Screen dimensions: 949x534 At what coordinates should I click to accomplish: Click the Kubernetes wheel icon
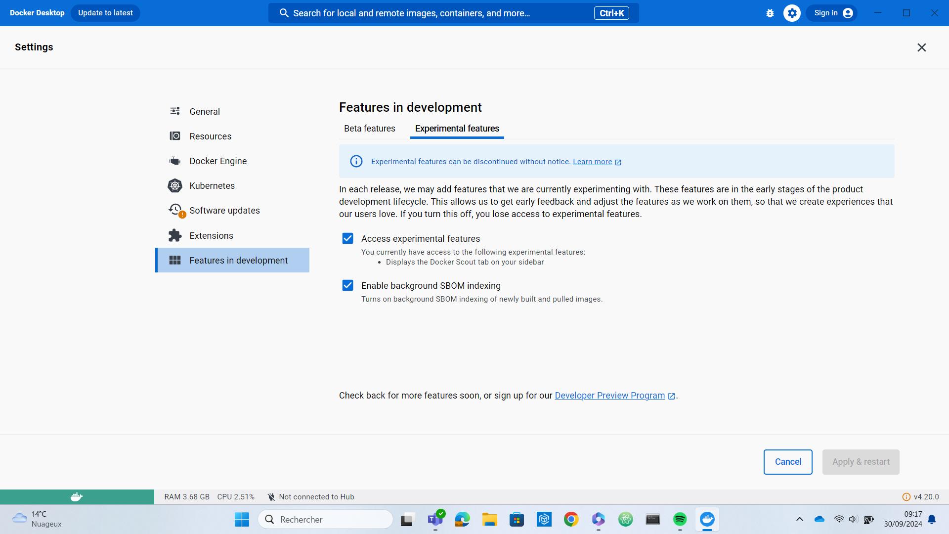(x=175, y=185)
